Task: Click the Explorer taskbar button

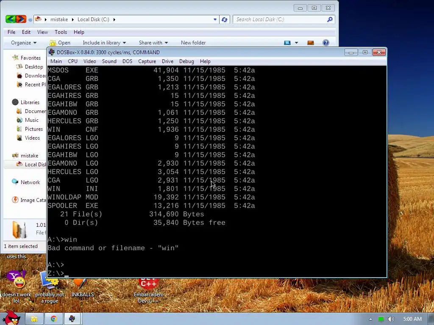Action: tap(34, 319)
